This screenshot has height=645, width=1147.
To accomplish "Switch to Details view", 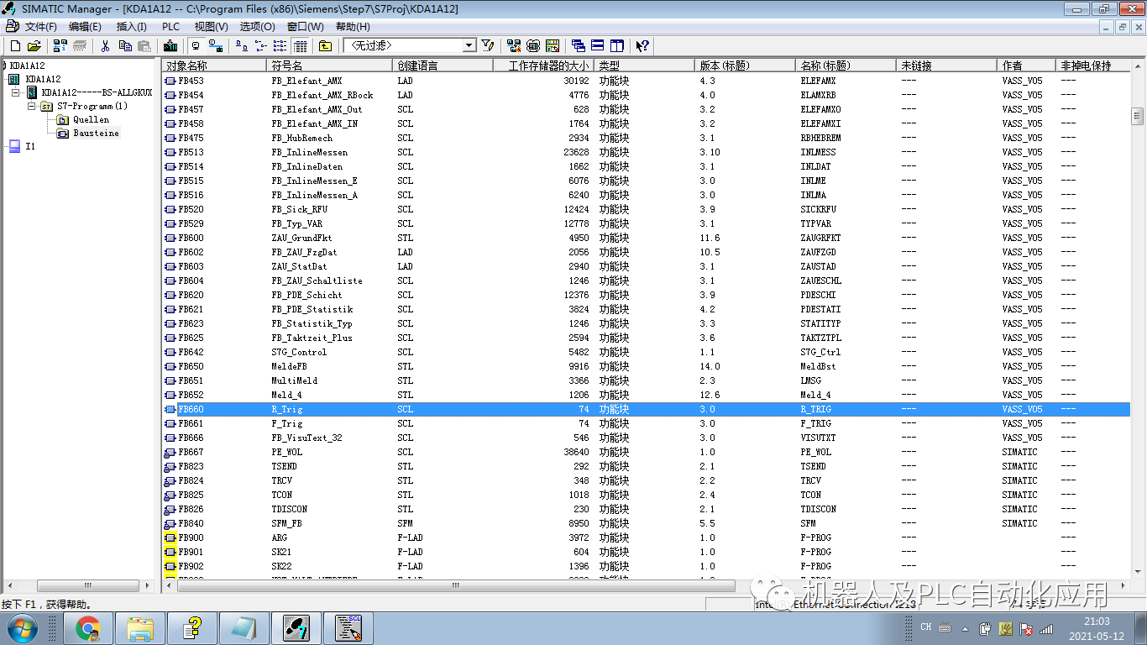I will [x=300, y=45].
